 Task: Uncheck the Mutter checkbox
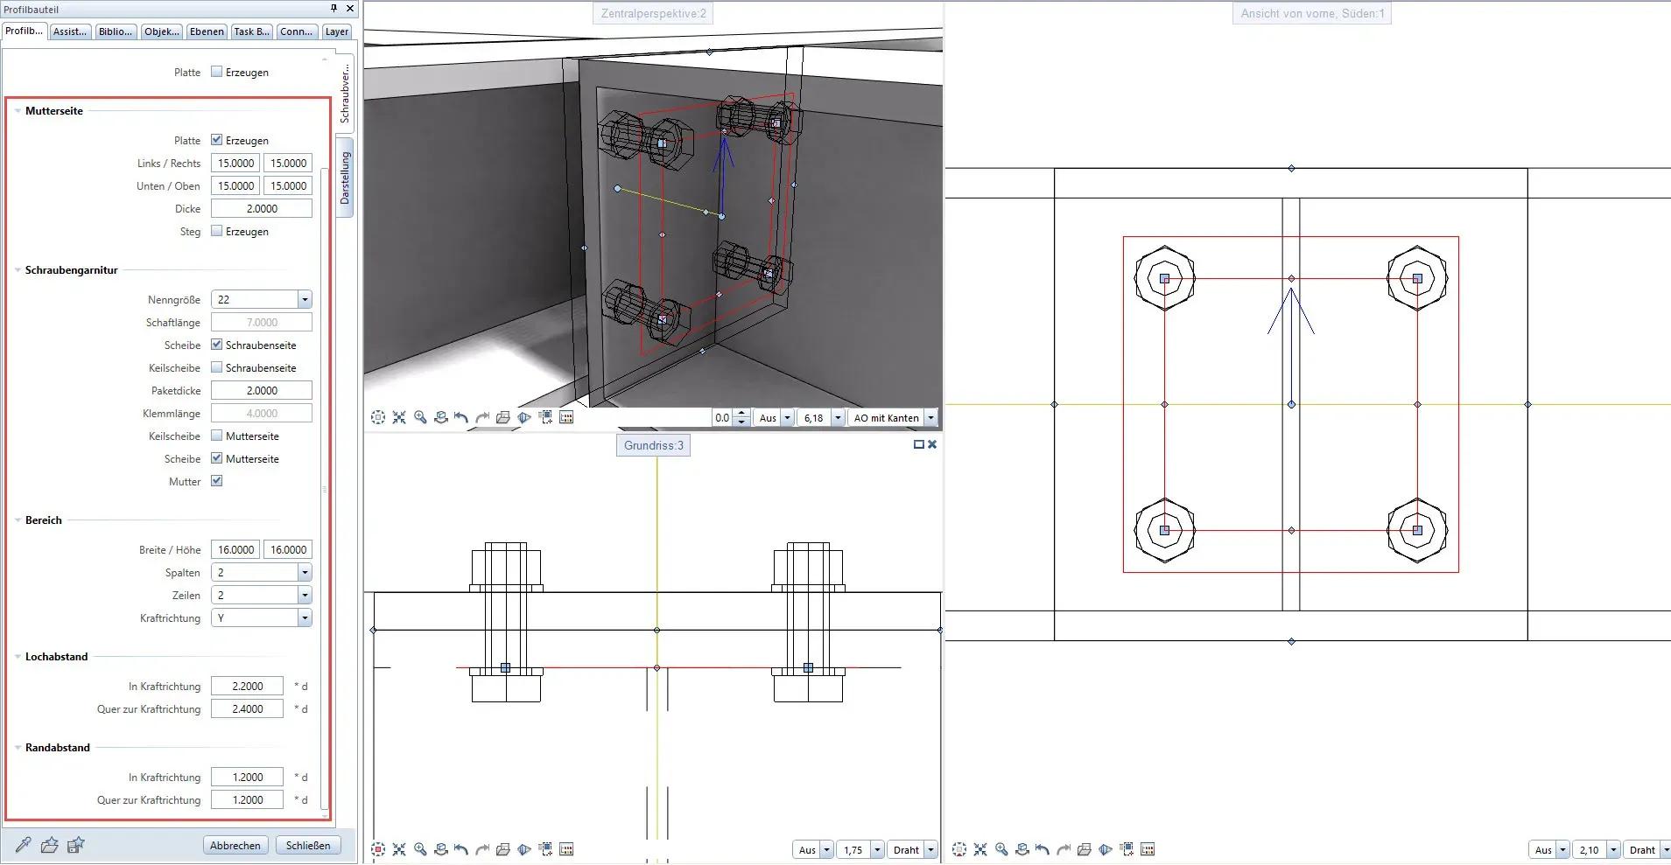pos(216,481)
